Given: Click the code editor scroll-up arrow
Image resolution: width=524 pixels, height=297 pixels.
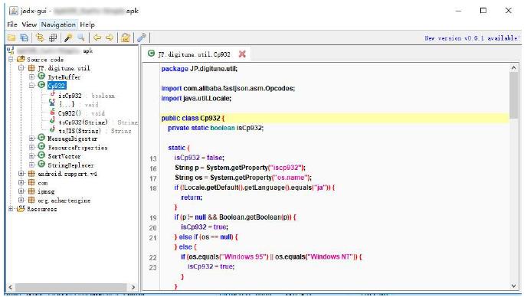Looking at the screenshot, I should tap(513, 68).
